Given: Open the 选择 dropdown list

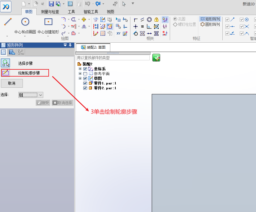Looking at the screenshot, I should 41,95.
